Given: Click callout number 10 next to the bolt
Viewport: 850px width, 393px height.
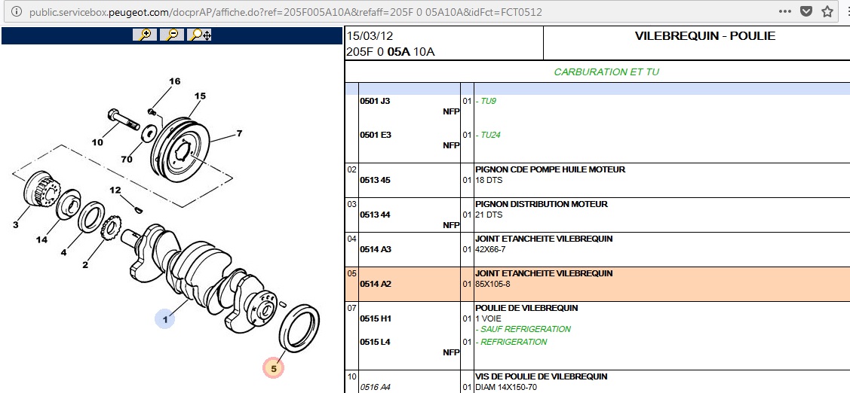Looking at the screenshot, I should (x=98, y=142).
